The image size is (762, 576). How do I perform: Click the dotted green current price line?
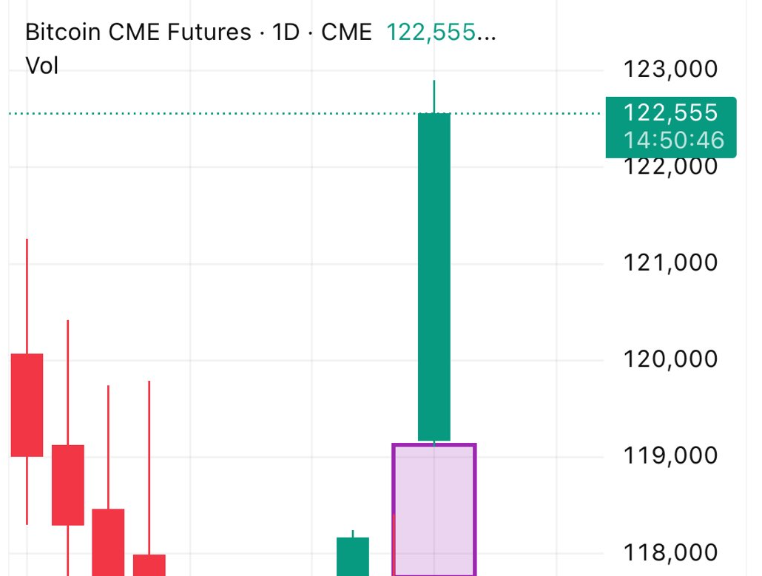[x=222, y=113]
